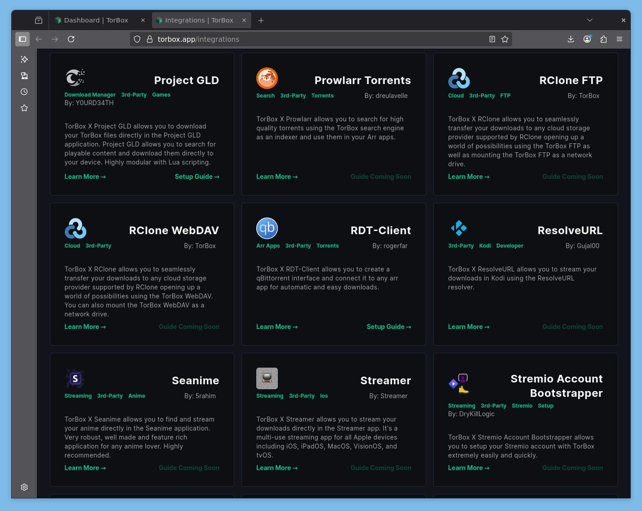Click the By: dreulavelle author text

click(x=386, y=96)
